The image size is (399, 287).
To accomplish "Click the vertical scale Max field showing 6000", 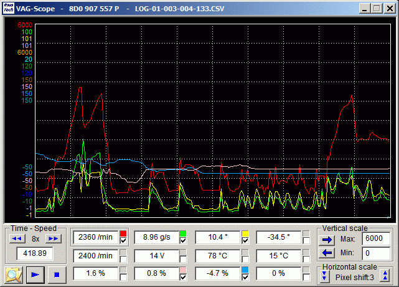I will coord(376,238).
